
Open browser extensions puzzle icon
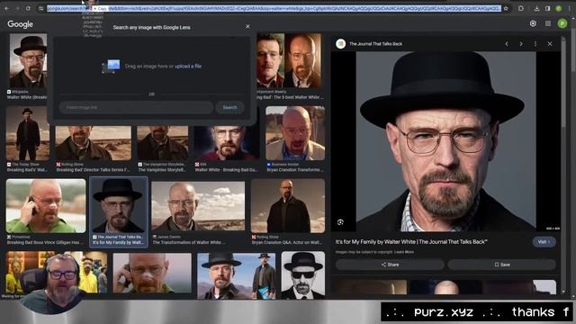coord(521,8)
